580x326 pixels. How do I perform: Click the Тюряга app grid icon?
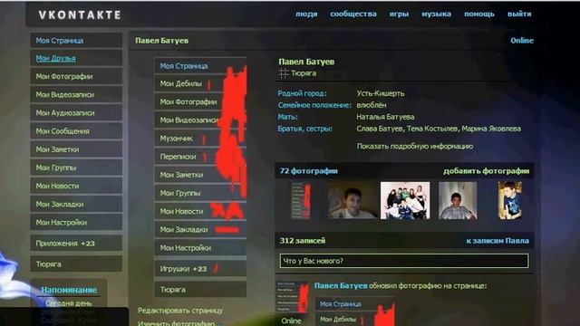pos(284,73)
